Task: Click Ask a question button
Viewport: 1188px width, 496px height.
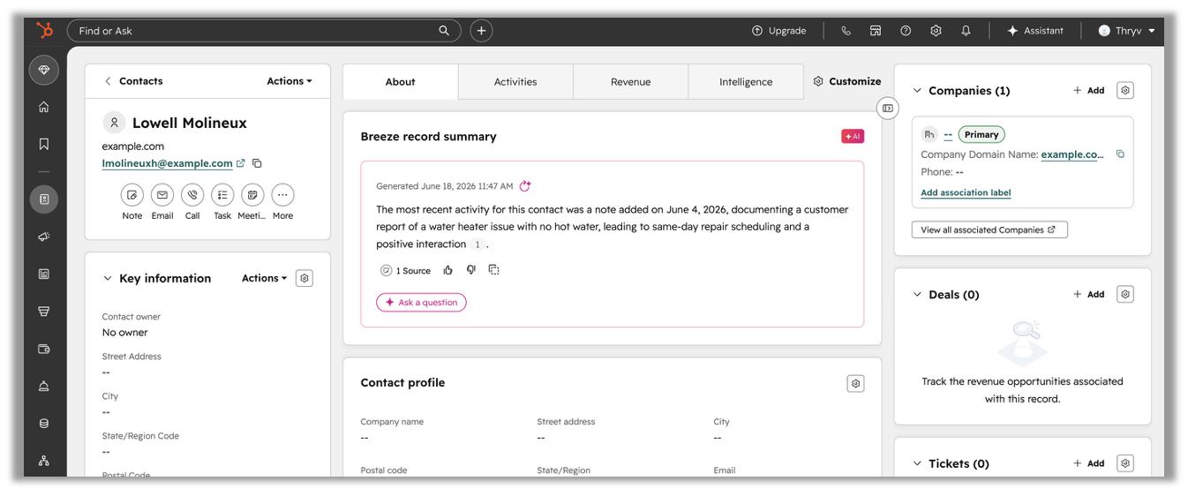Action: (421, 303)
